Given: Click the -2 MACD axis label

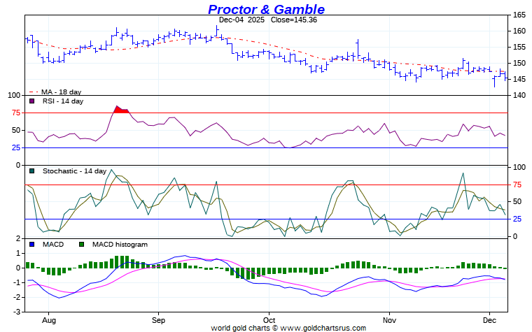Looking at the screenshot, I should click(x=17, y=298).
